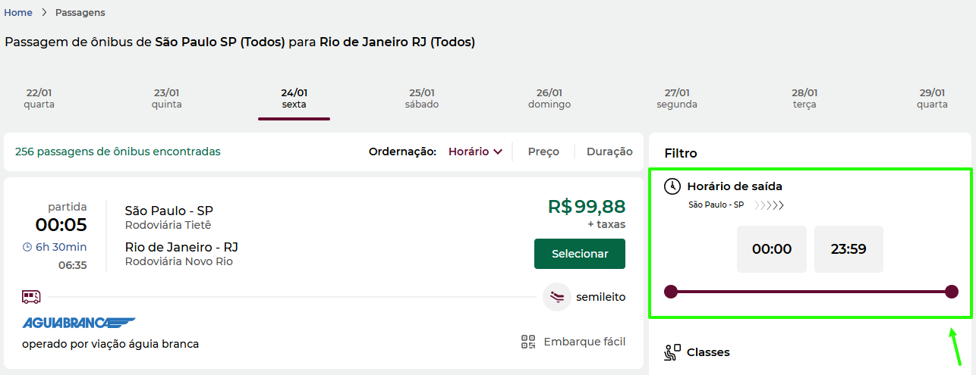Click the breadcrumb chevron after Home
This screenshot has width=976, height=375.
[44, 13]
